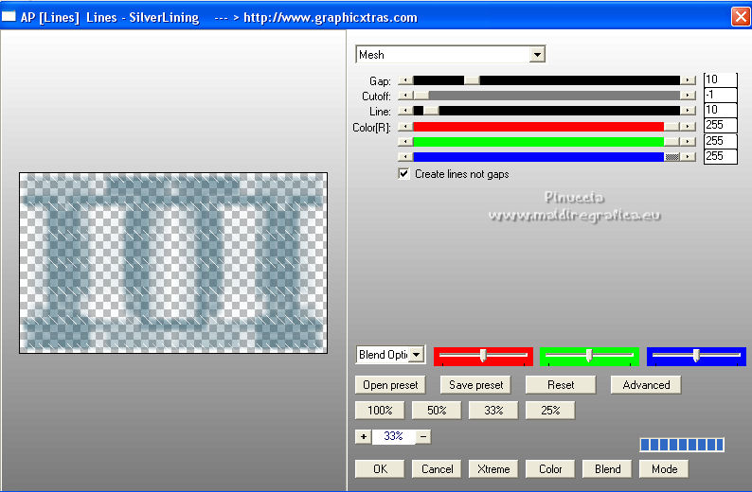The height and width of the screenshot is (492, 752).
Task: Adjust the blue blend slider
Action: pyautogui.click(x=696, y=357)
